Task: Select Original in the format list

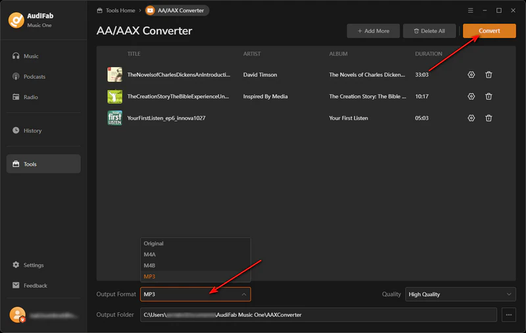Action: coord(195,244)
